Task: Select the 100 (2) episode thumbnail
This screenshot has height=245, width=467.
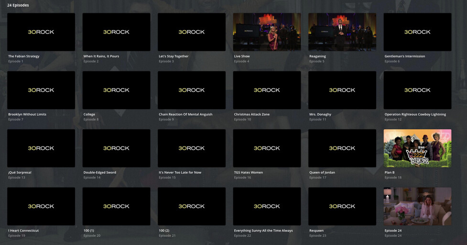Action: pyautogui.click(x=192, y=206)
